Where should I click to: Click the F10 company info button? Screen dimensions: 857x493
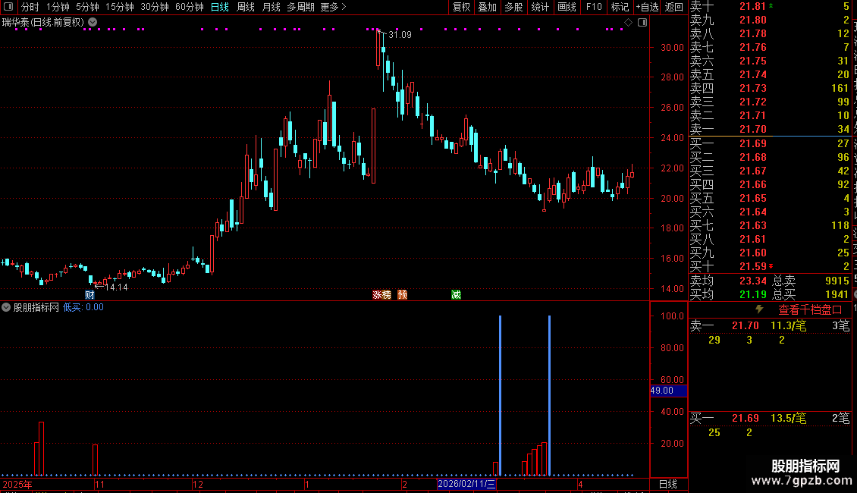coord(594,7)
